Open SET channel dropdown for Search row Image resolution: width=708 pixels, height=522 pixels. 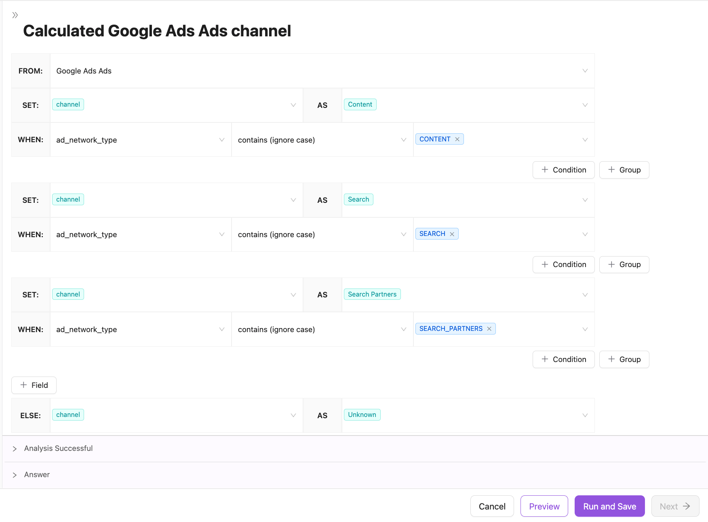point(177,200)
